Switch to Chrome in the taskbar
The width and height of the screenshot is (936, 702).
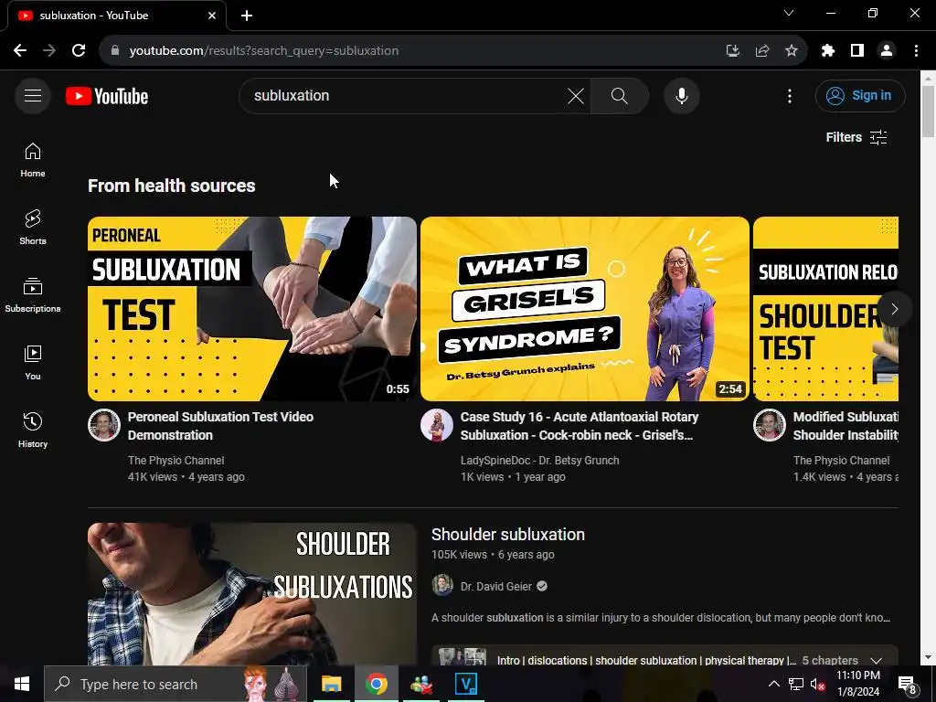[376, 684]
